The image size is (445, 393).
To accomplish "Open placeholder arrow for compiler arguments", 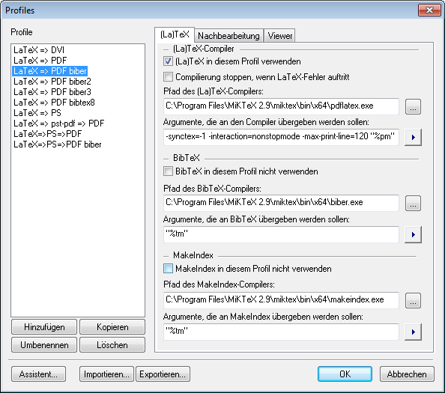I will pyautogui.click(x=413, y=137).
